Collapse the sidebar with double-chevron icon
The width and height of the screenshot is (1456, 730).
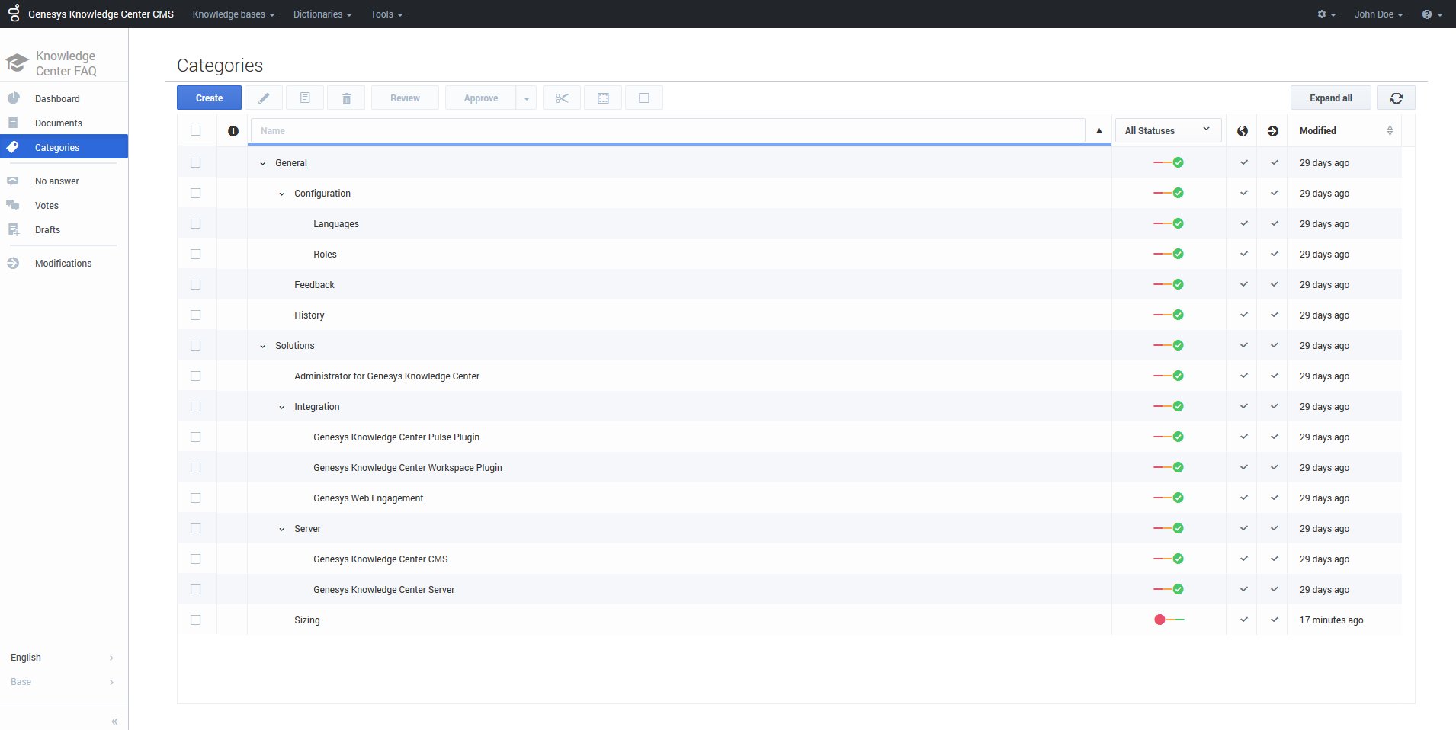tap(114, 721)
